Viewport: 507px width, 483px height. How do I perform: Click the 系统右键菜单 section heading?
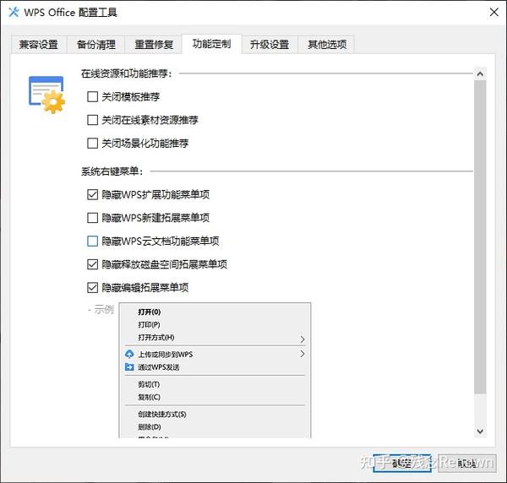tap(112, 171)
